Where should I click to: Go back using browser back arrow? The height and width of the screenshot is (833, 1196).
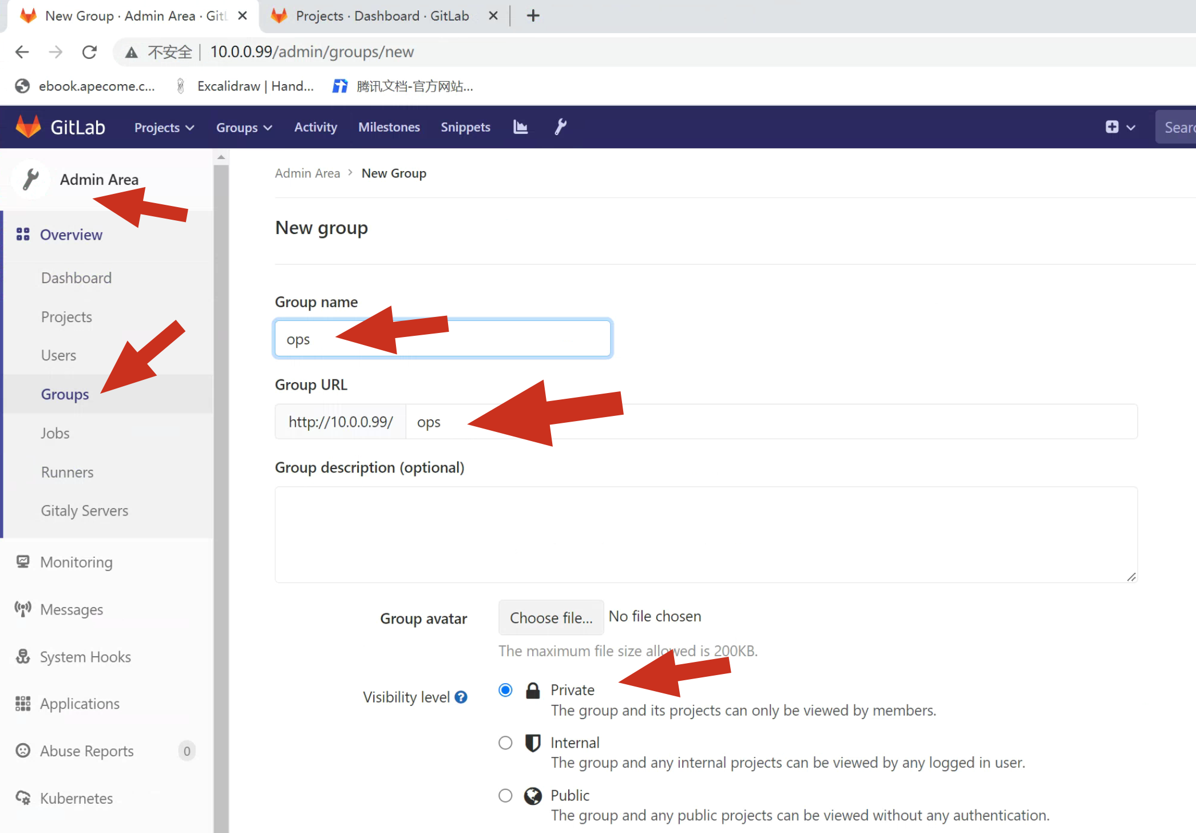tap(22, 52)
